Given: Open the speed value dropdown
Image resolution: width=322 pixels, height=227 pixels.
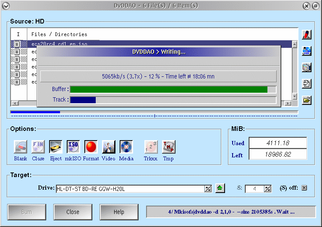Looking at the screenshot, I should pyautogui.click(x=268, y=189).
